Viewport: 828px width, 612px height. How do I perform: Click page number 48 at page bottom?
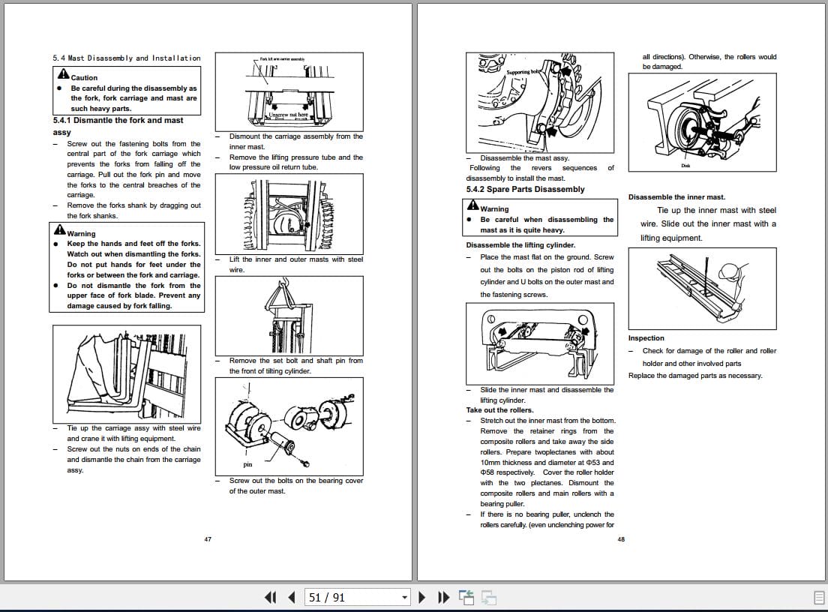(x=621, y=539)
